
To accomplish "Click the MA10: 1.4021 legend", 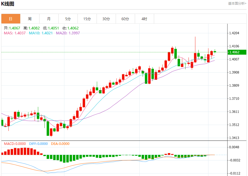I will [x=41, y=33].
